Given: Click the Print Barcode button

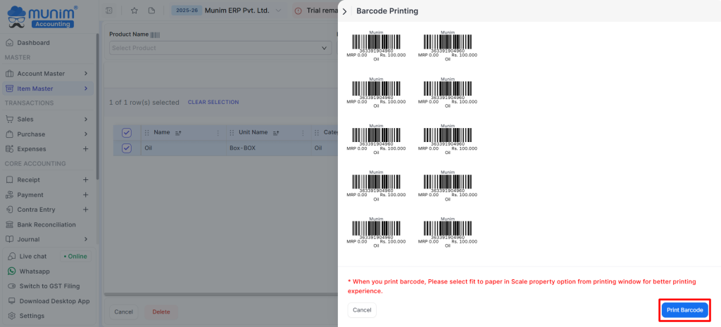Looking at the screenshot, I should tap(685, 310).
